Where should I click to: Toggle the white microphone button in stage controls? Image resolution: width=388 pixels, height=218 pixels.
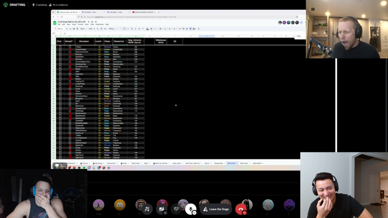(x=190, y=209)
